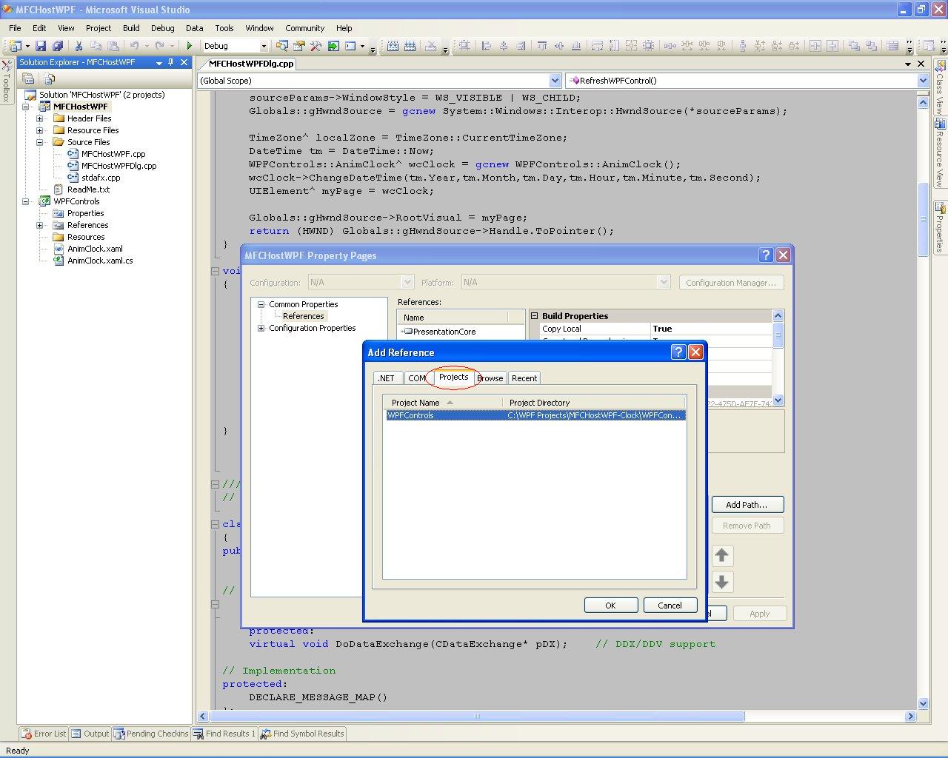
Task: Click the wrench and hammer Toolbox icon
Action: 316,46
